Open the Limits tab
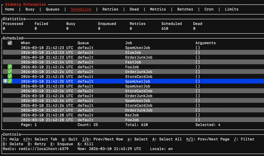The image size is (264, 156). pyautogui.click(x=231, y=9)
